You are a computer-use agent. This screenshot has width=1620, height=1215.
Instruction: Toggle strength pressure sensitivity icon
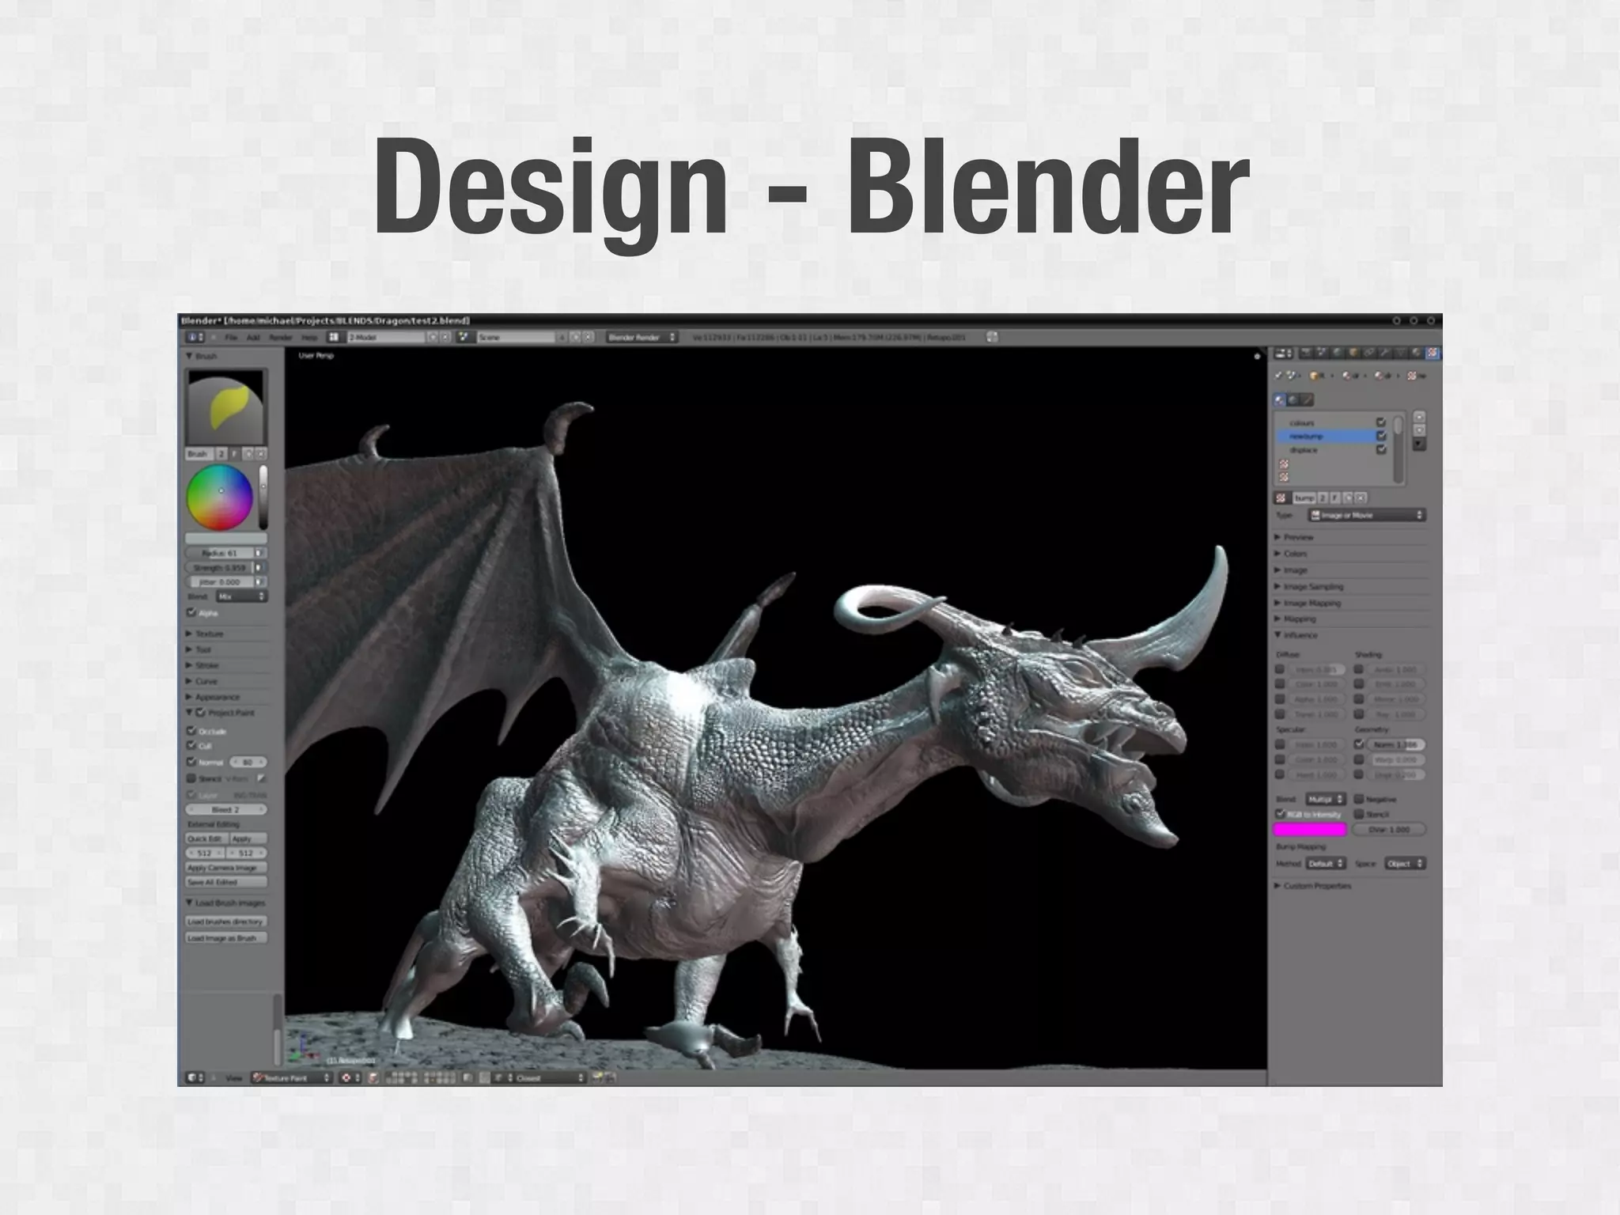tap(259, 567)
